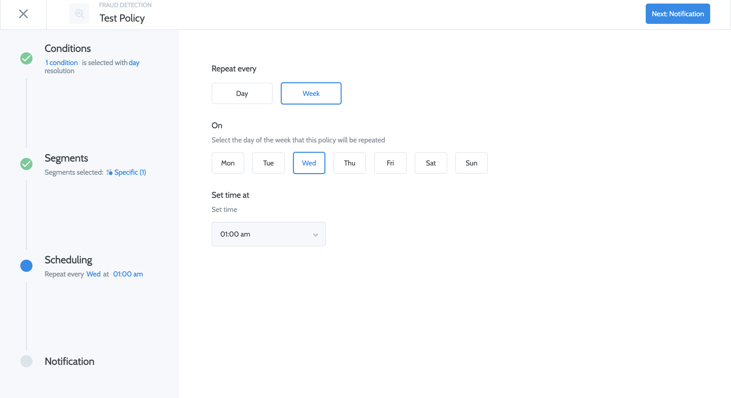The width and height of the screenshot is (731, 398).
Task: Toggle Mon as the repeat day
Action: pos(228,163)
